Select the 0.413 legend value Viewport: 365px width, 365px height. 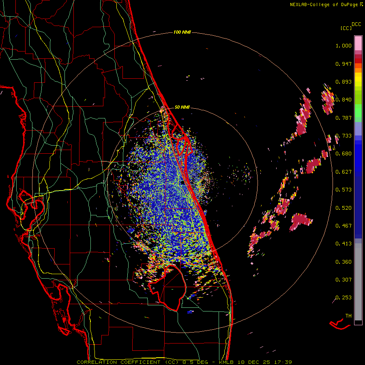coord(344,244)
